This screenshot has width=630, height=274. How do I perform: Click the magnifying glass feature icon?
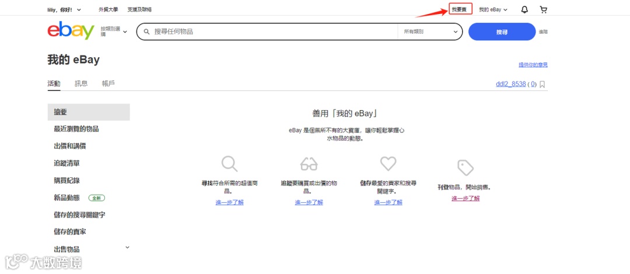click(x=229, y=164)
